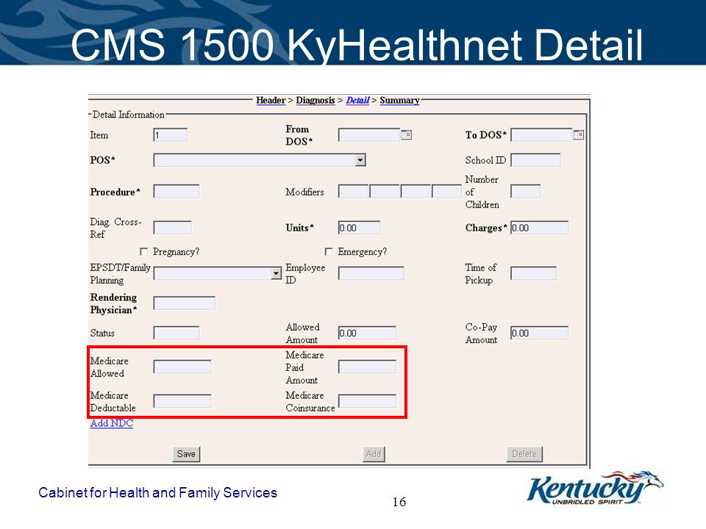The image size is (706, 529).
Task: Click the Medicare Deductable field
Action: coord(182,401)
